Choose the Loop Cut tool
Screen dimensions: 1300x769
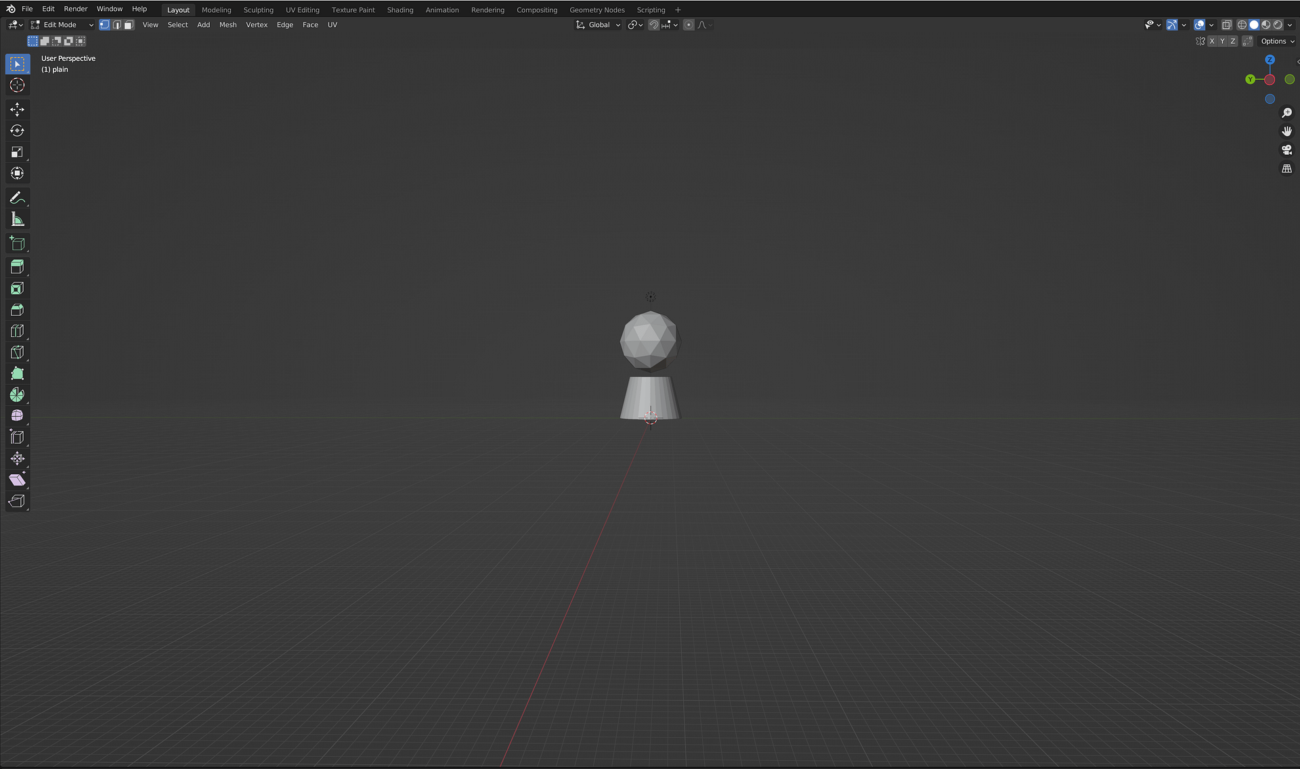(x=17, y=331)
